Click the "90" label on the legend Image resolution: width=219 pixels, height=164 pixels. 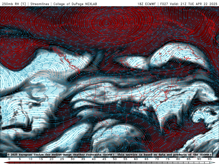tap(199, 159)
